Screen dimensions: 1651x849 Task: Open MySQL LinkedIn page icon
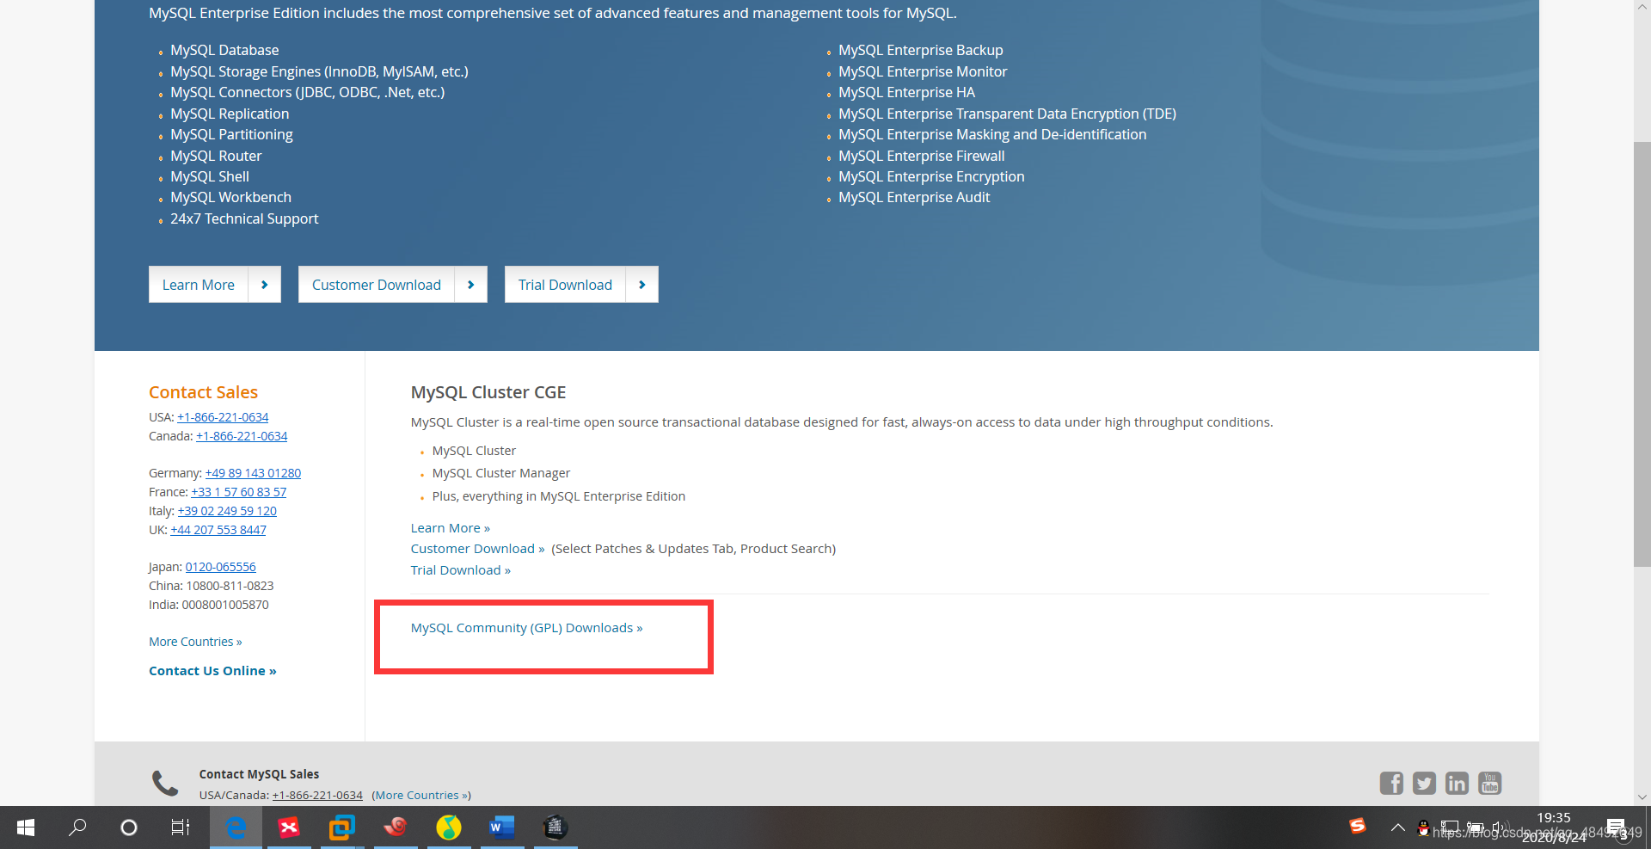coord(1457,783)
